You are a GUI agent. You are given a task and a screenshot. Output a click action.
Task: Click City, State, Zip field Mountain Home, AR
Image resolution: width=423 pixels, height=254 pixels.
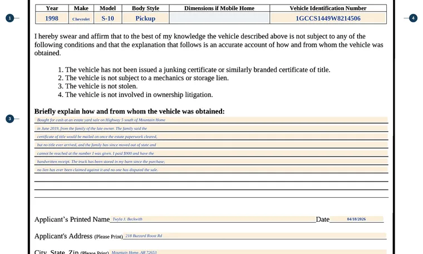point(248,252)
